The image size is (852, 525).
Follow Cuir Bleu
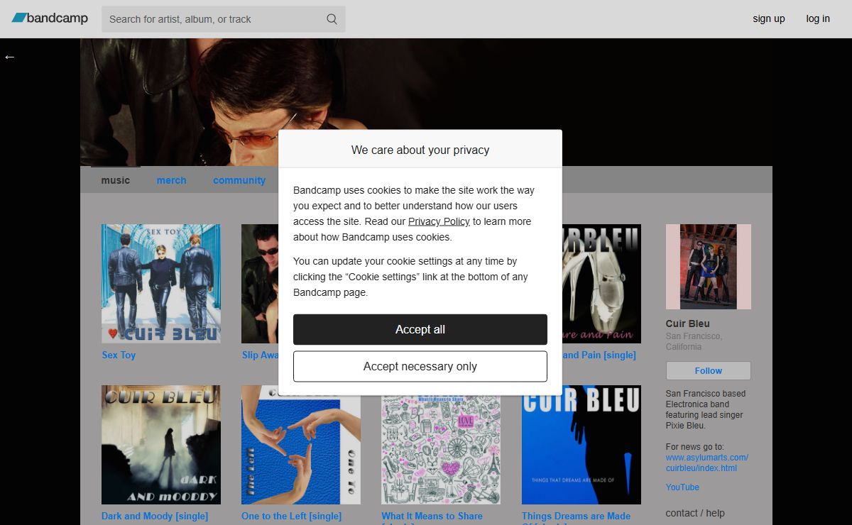click(x=708, y=370)
